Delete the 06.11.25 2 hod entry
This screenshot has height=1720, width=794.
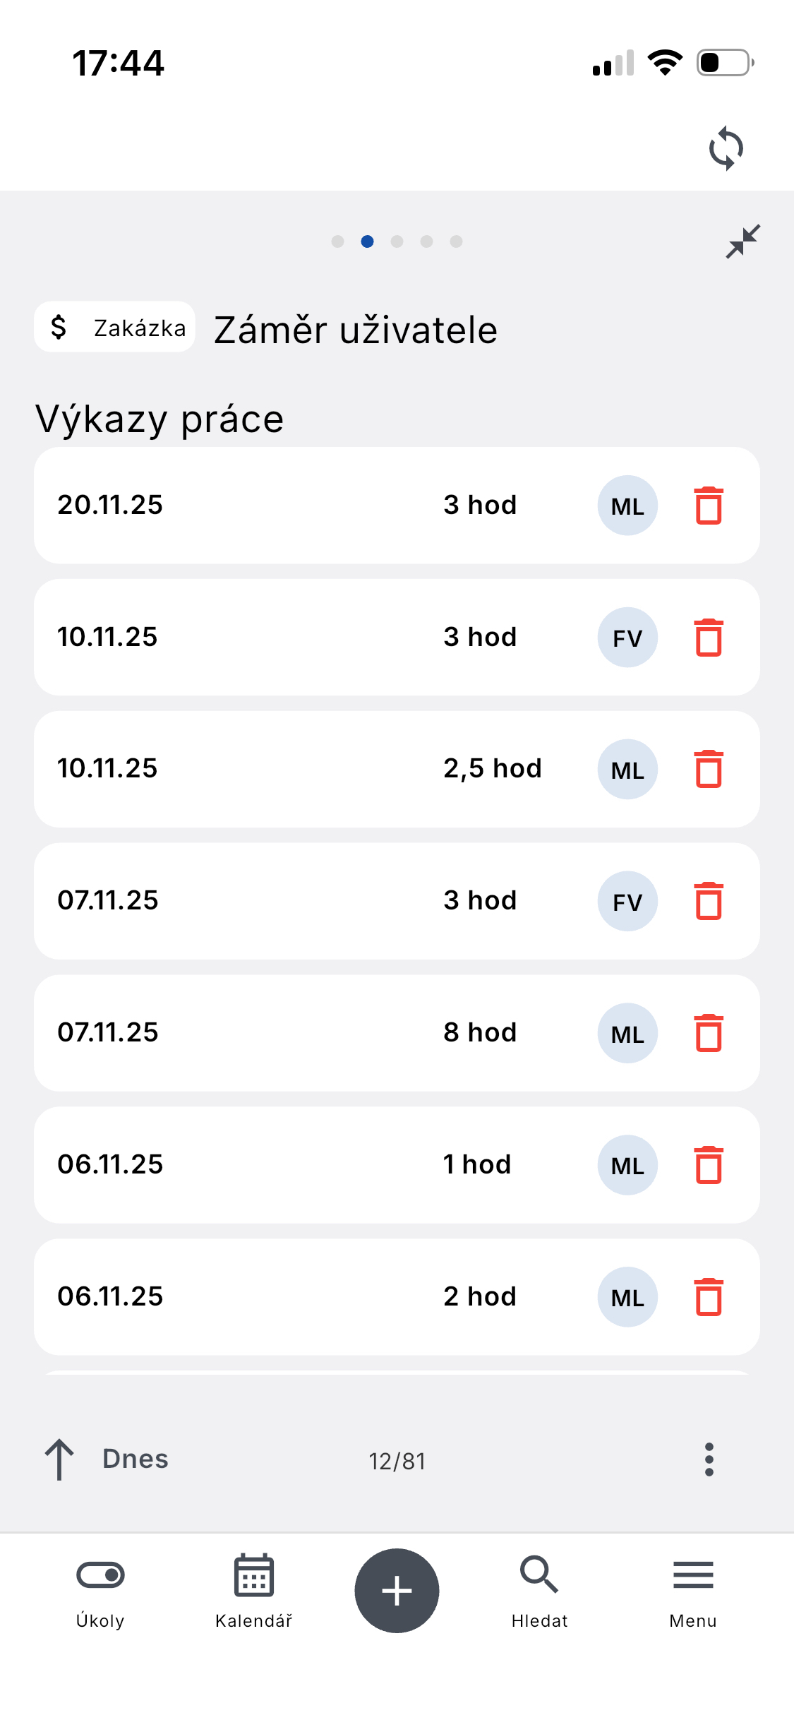click(x=709, y=1297)
